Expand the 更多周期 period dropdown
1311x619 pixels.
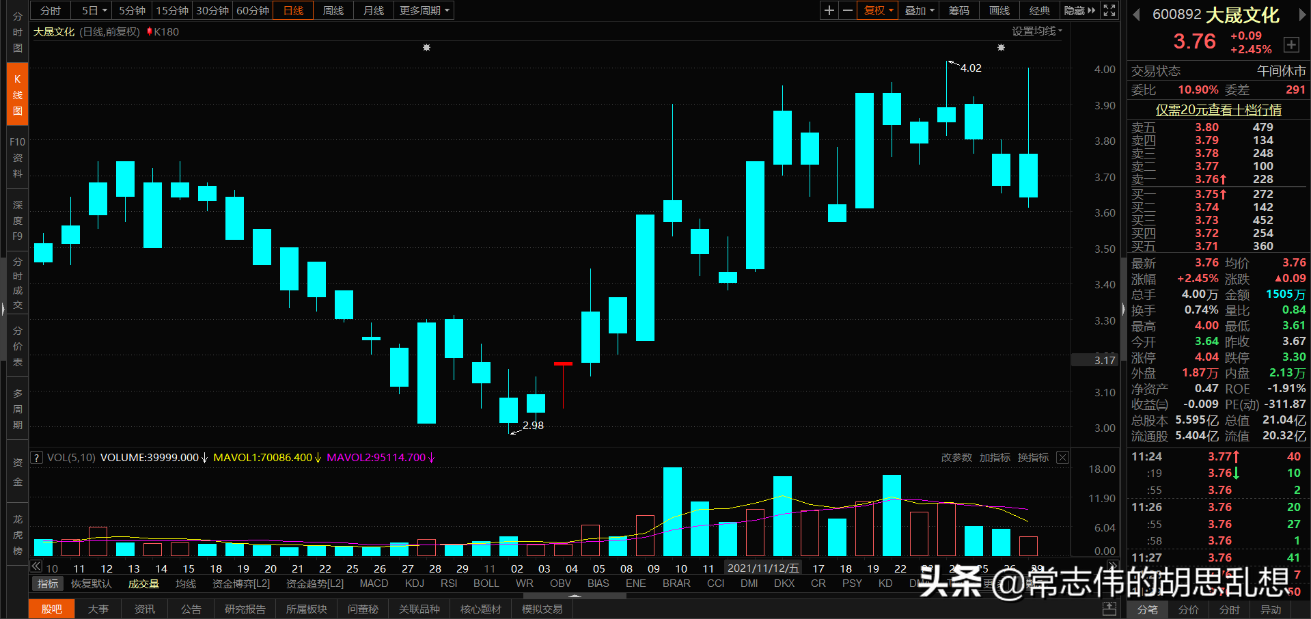(423, 10)
